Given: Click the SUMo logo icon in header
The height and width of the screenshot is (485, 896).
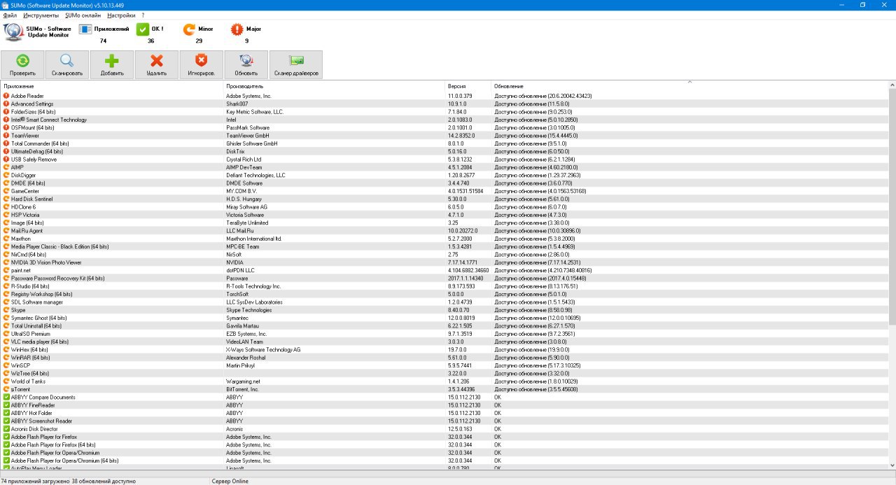Looking at the screenshot, I should pos(13,32).
